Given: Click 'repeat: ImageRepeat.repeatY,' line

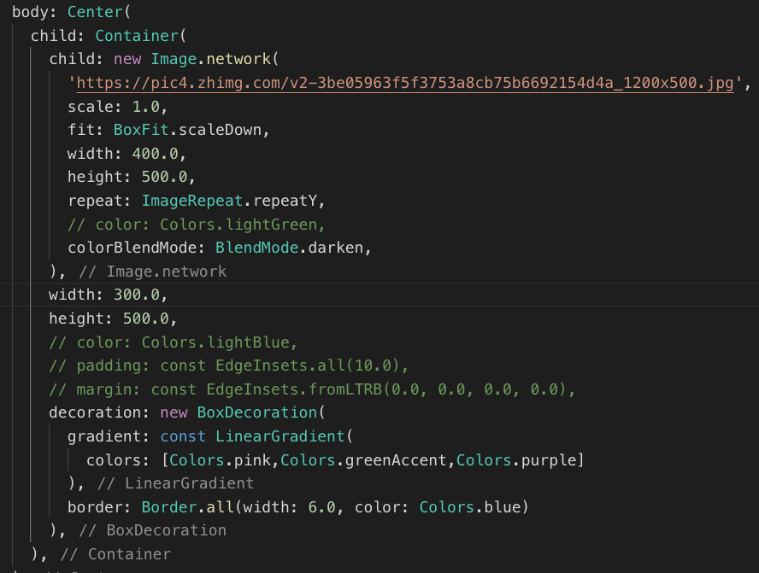Looking at the screenshot, I should pos(197,201).
